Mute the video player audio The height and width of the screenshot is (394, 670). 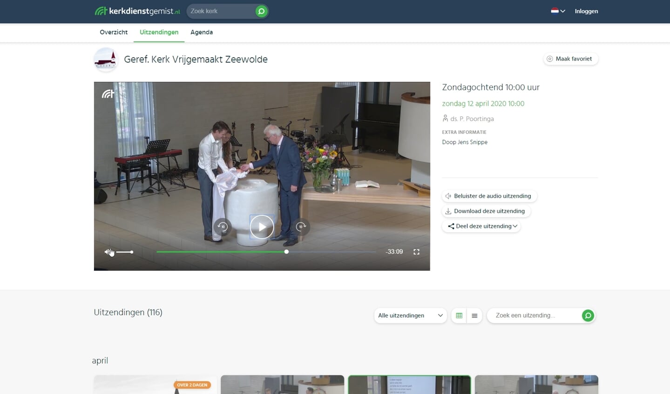[108, 252]
